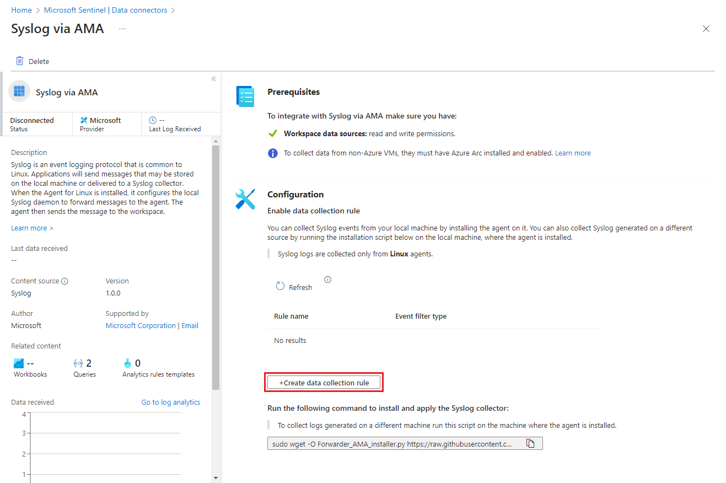Click the Delete trash icon
The height and width of the screenshot is (483, 726).
click(20, 61)
